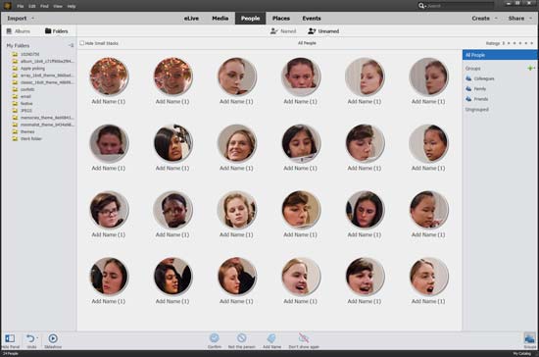
Task: Click My Catalog in status bar
Action: coord(521,353)
